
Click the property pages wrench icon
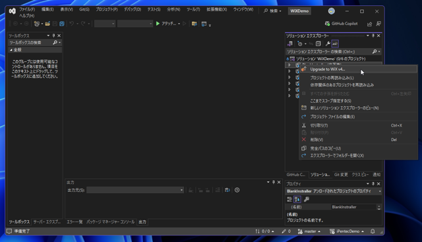click(306, 199)
